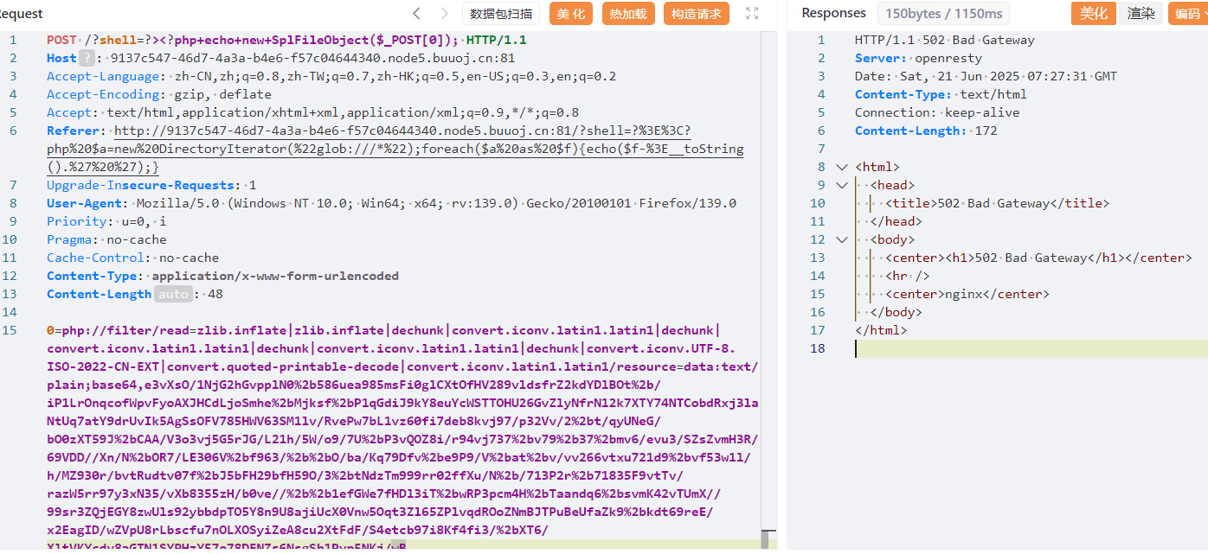Click 美化 in the Responses toolbar
Image resolution: width=1208 pixels, height=554 pixels.
click(x=1094, y=13)
